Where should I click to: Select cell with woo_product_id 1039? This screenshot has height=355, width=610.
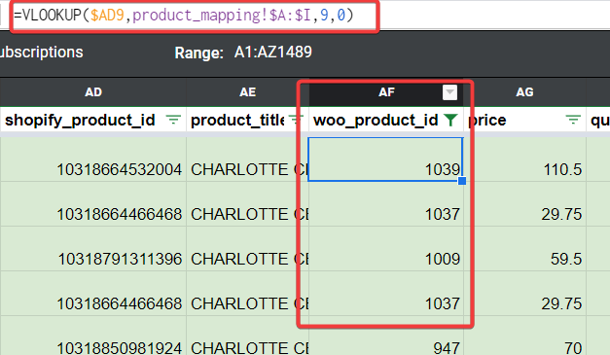tap(385, 160)
